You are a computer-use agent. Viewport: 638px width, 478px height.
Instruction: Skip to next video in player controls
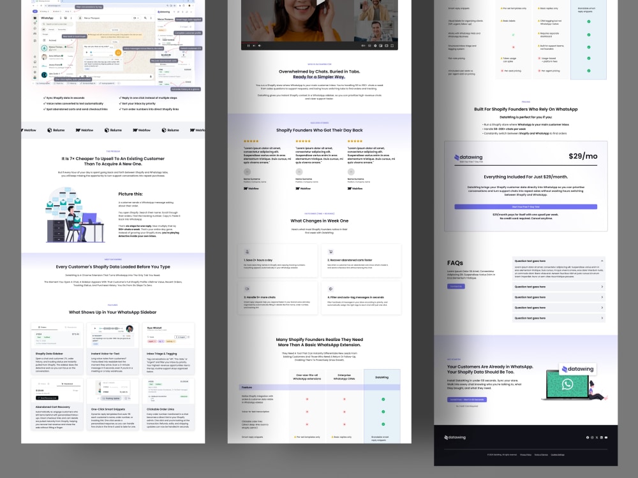(x=254, y=45)
